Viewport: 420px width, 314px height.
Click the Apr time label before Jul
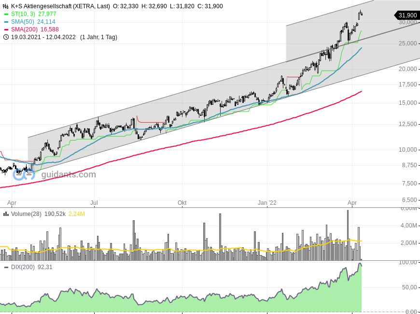click(x=12, y=203)
